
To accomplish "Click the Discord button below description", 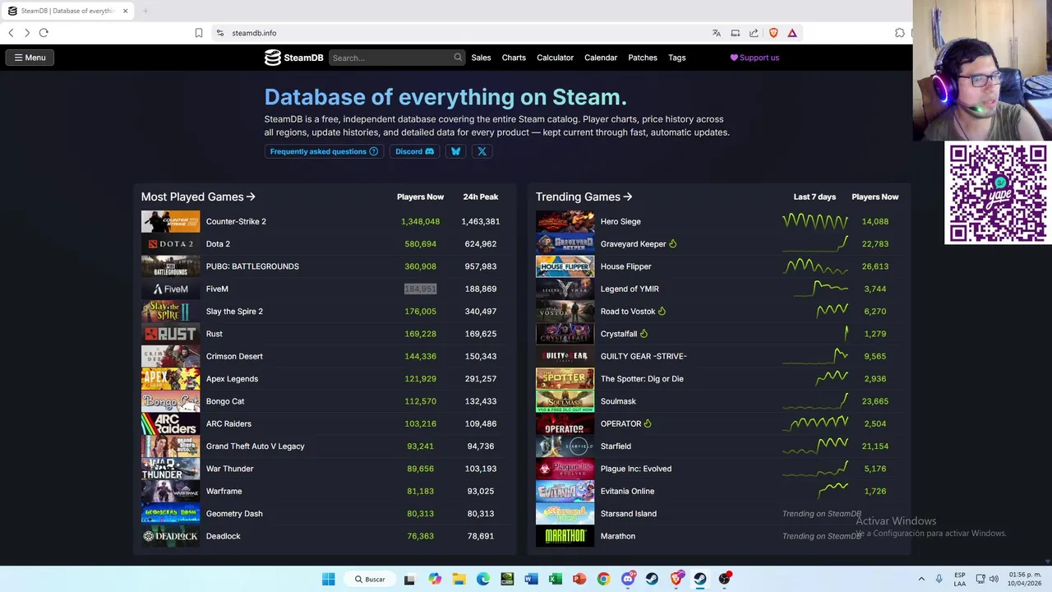I will (x=414, y=151).
